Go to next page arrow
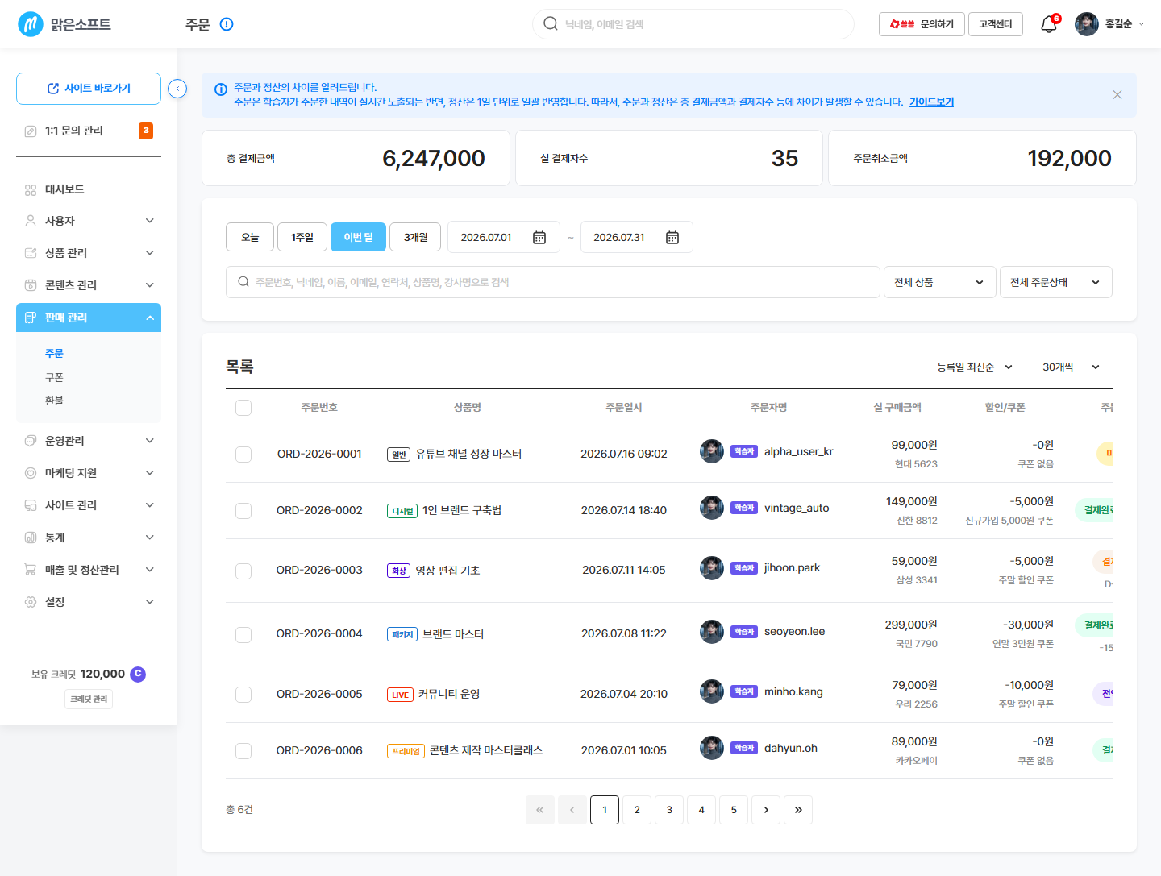This screenshot has width=1161, height=876. point(766,810)
